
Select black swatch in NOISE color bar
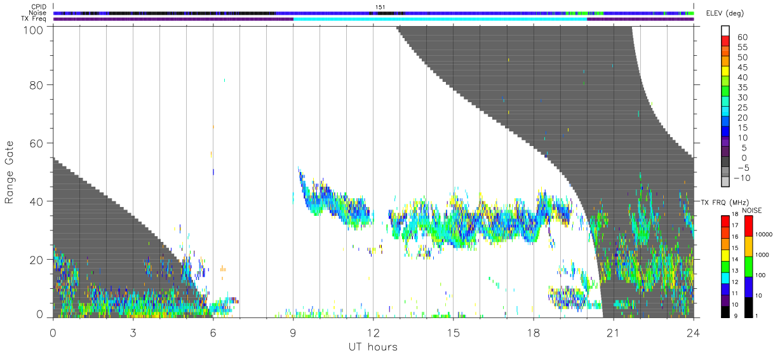point(748,307)
